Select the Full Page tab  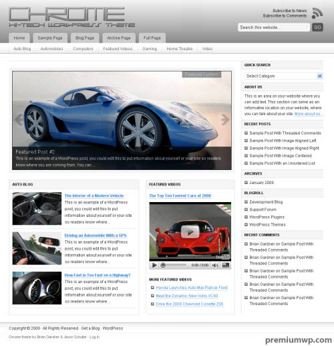point(152,38)
